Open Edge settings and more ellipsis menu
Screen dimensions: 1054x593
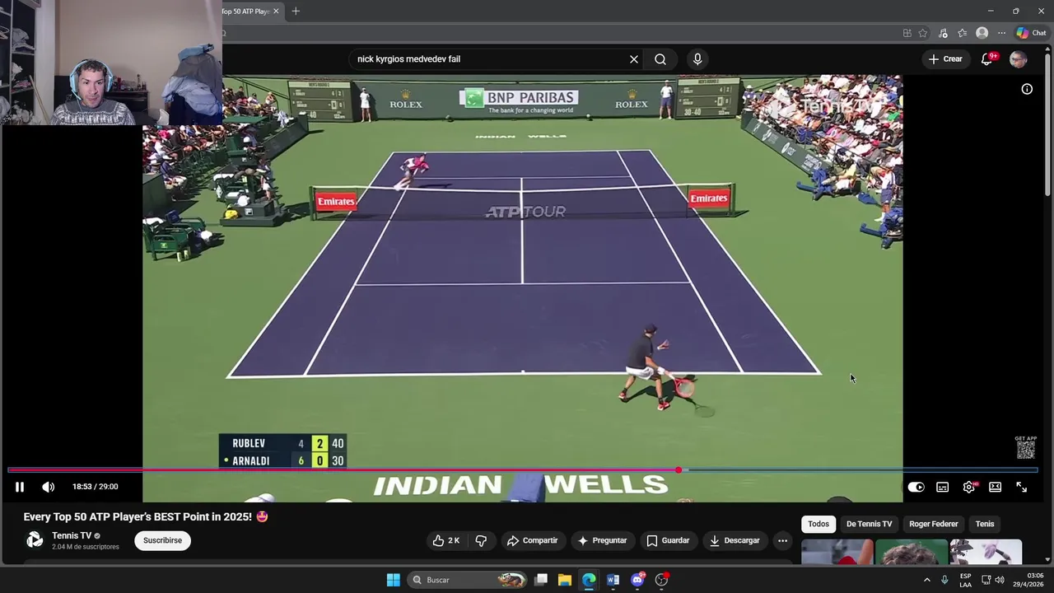(x=1001, y=33)
